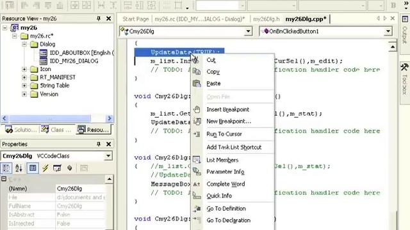Image resolution: width=410 pixels, height=230 pixels.
Task: Click Resource View horizontal scrollbar right arrow
Action: 110,118
